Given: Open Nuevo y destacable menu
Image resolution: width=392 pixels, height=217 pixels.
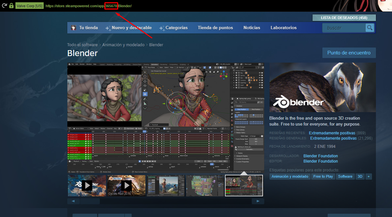Looking at the screenshot, I should pyautogui.click(x=132, y=28).
